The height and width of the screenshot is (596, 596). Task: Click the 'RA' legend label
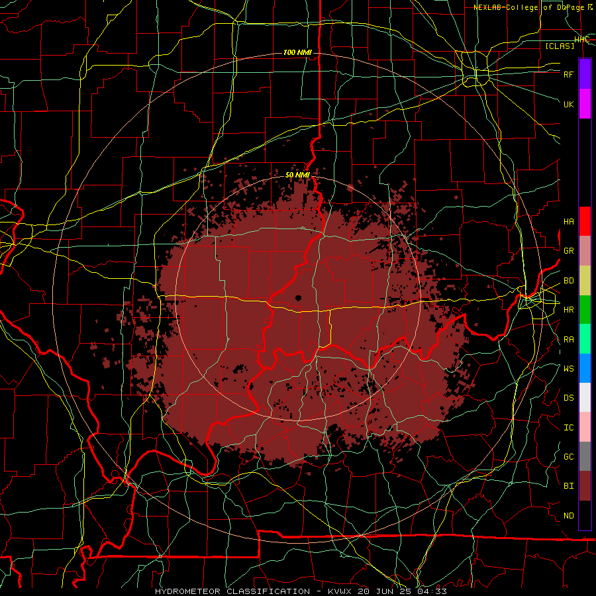coord(569,340)
